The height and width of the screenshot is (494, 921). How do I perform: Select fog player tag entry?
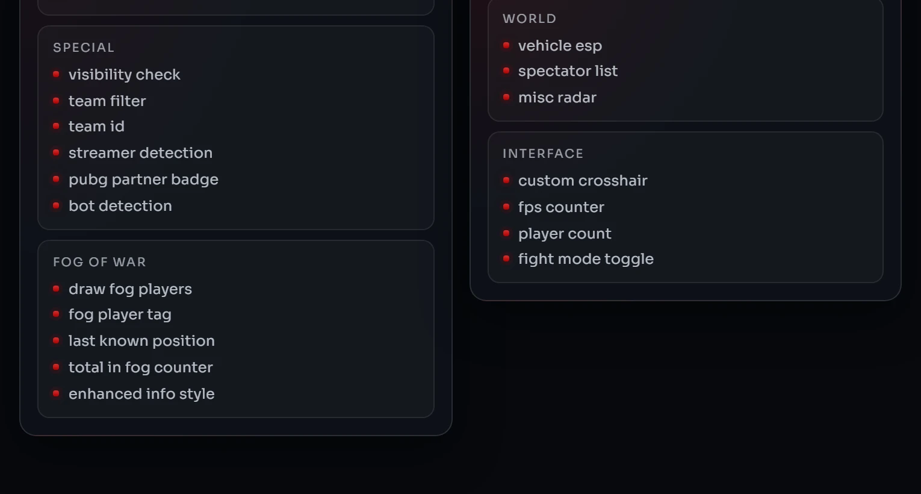point(120,314)
